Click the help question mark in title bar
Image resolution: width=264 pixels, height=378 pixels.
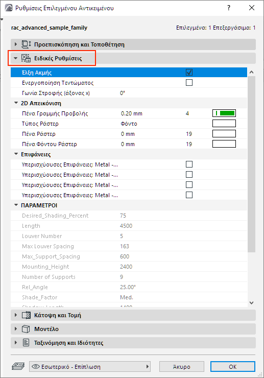tap(229, 8)
